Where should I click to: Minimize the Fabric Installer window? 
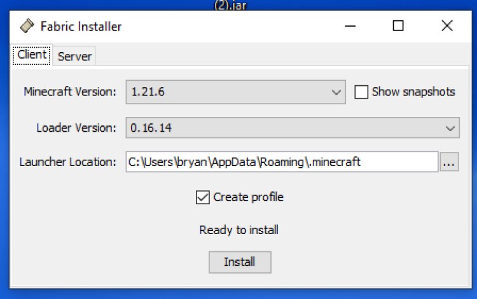click(x=350, y=26)
